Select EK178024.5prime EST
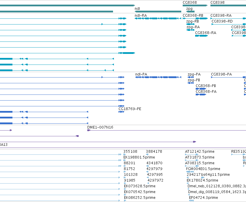 188,183
